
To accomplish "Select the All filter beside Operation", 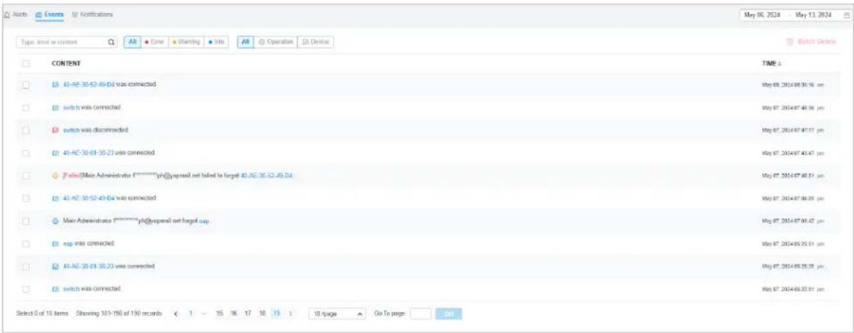I will (x=244, y=42).
